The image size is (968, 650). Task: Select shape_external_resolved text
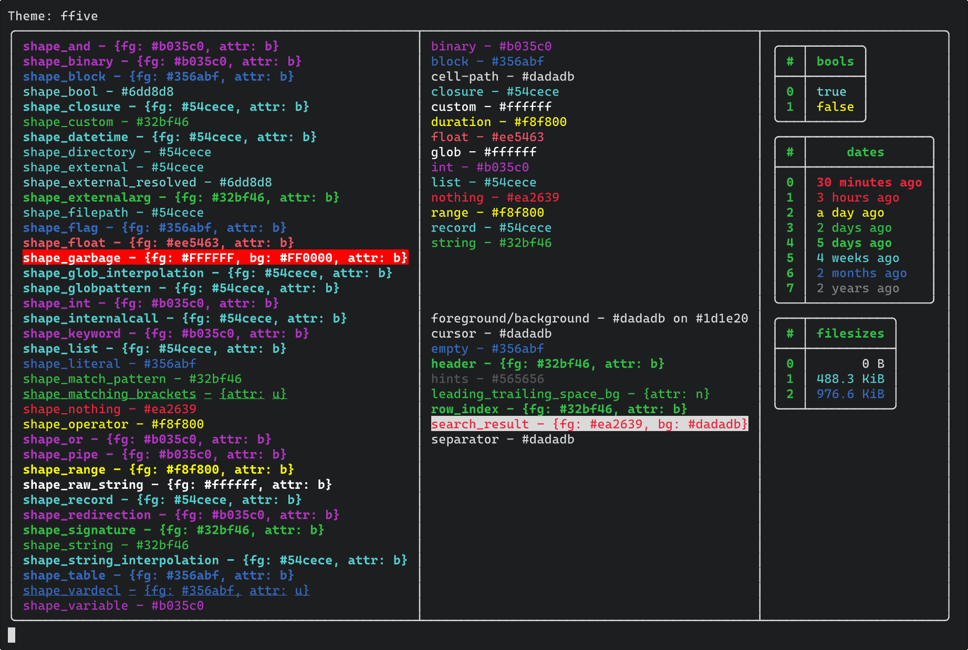(x=148, y=182)
